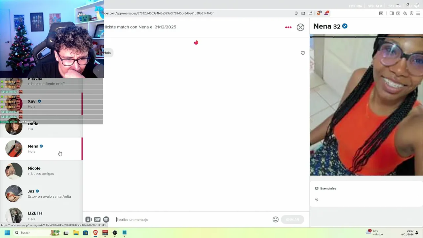423x238 pixels.
Task: Open the emoji picker smiley icon
Action: pos(276,219)
